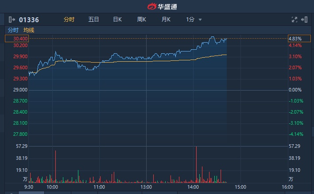The image size is (314, 194).
Task: Click the 华盛通 logo icon
Action: point(152,7)
